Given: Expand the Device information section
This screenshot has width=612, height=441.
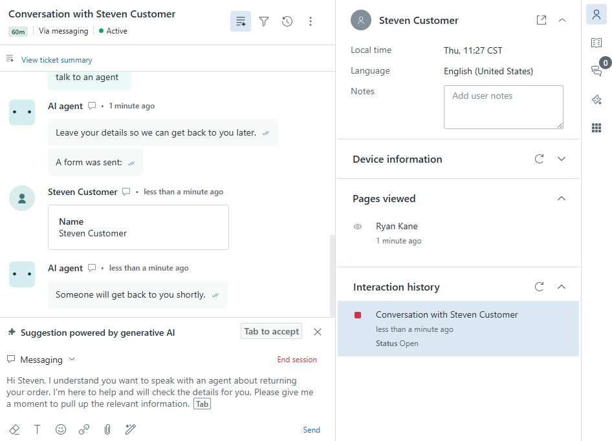Looking at the screenshot, I should [562, 158].
